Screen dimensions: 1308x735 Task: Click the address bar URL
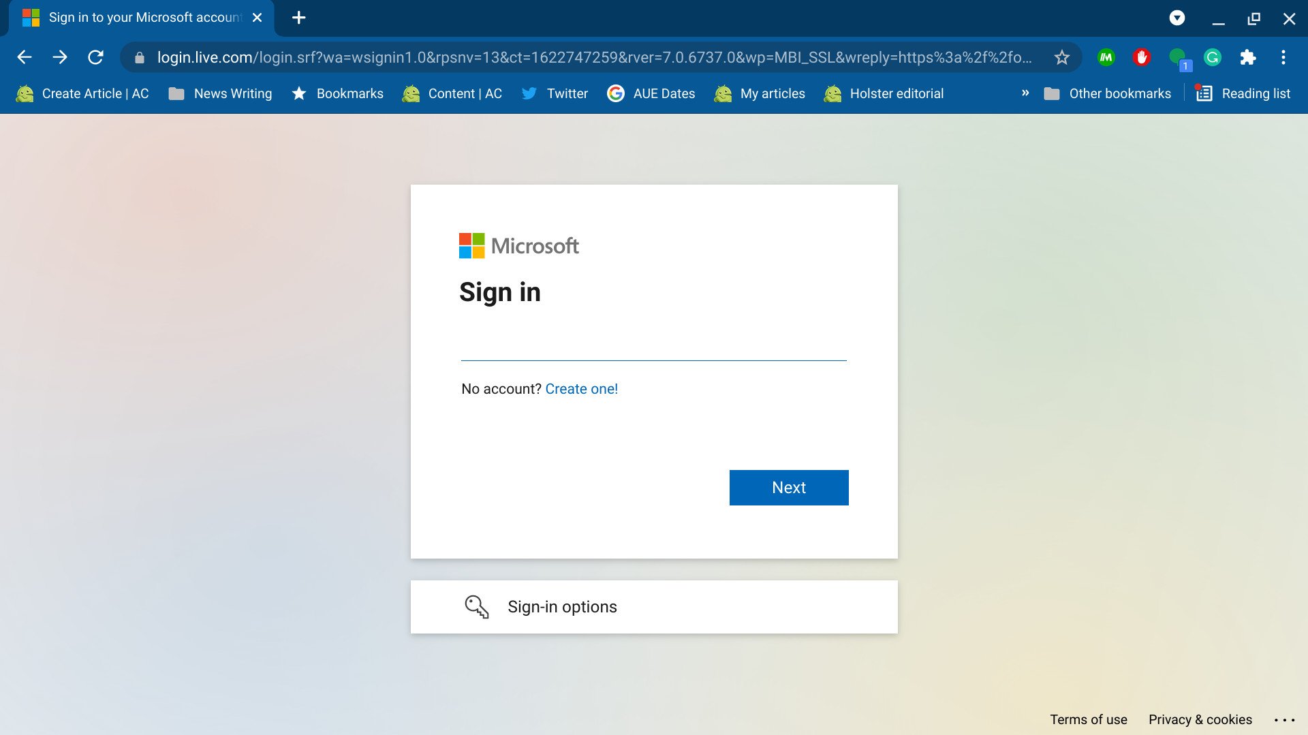point(594,57)
